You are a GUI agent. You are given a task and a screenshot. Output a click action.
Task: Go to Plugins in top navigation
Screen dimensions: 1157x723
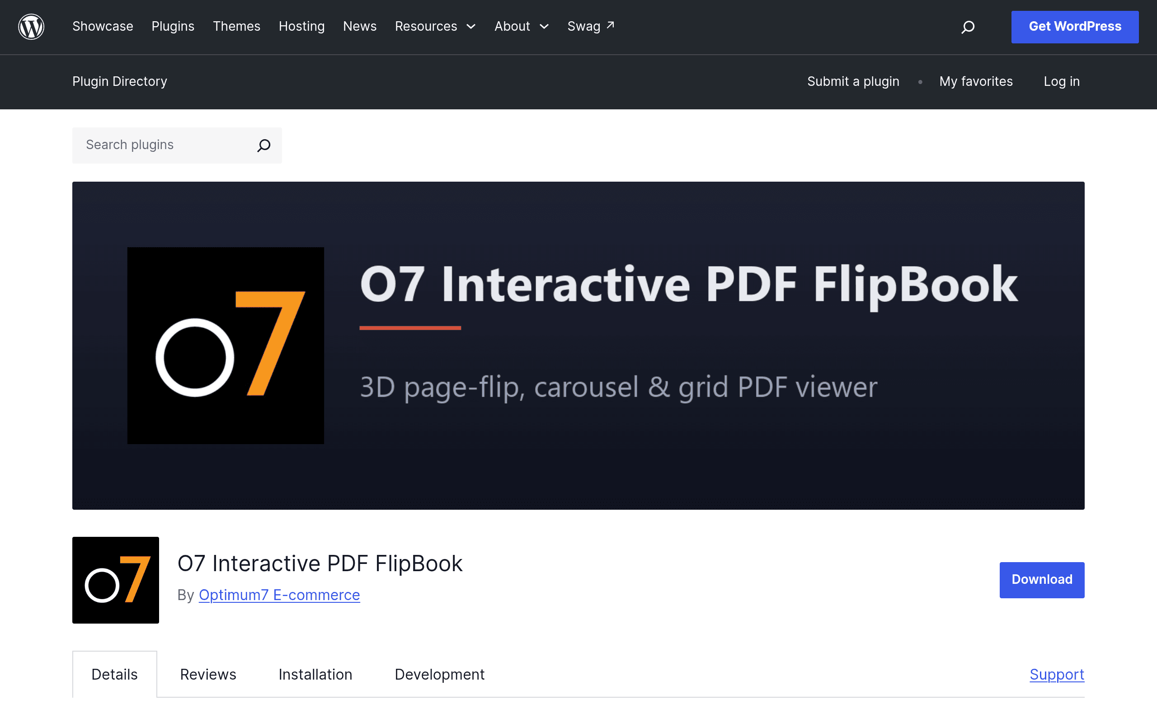173,26
